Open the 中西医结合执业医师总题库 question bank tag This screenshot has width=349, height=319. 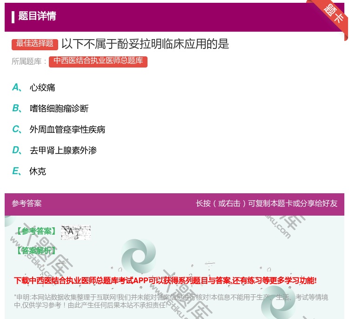[98, 61]
